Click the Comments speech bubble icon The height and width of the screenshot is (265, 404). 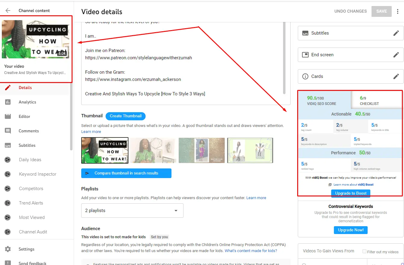point(8,131)
